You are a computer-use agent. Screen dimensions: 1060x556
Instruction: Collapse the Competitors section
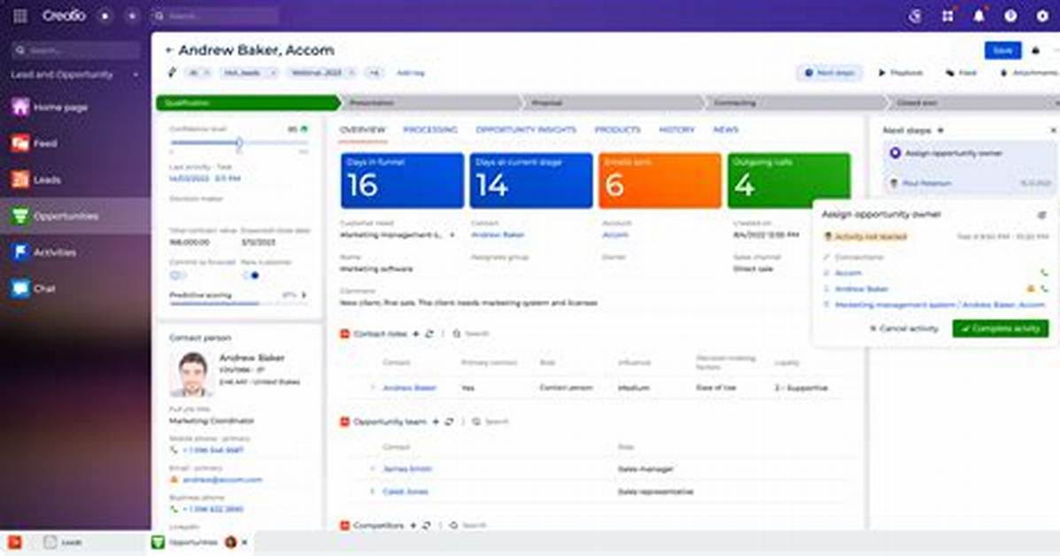point(344,525)
